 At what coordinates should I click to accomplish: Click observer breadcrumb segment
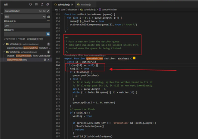tap(72, 10)
